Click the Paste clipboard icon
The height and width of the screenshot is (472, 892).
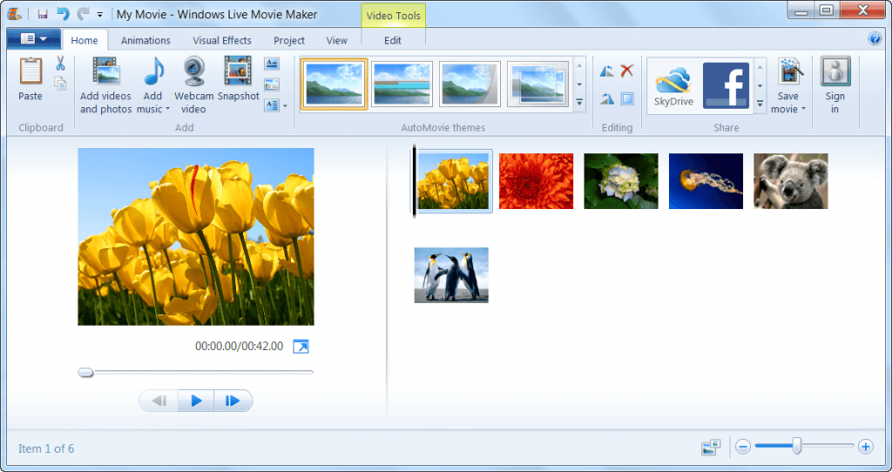click(30, 73)
